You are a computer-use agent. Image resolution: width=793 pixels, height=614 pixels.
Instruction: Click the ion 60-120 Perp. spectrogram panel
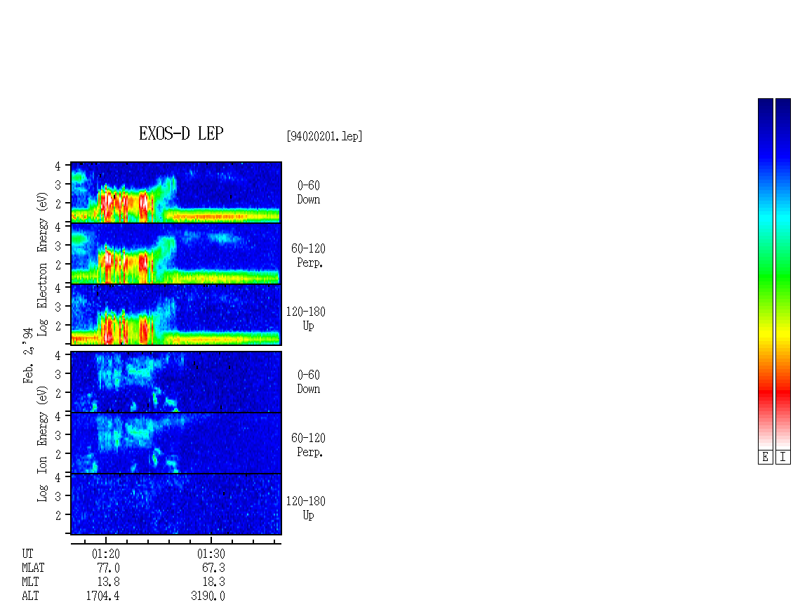(x=176, y=443)
